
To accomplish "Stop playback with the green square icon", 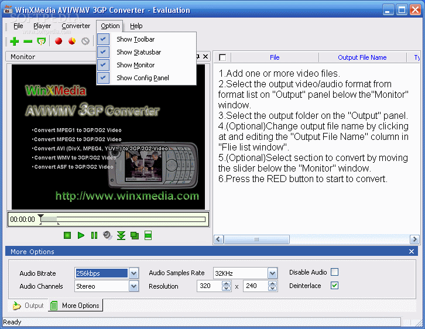I will point(67,235).
